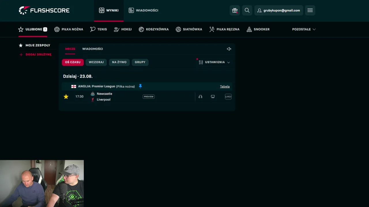Open the TV broadcast icon for the match

pos(213,97)
